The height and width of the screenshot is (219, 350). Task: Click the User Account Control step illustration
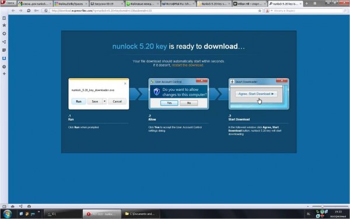pyautogui.click(x=178, y=94)
